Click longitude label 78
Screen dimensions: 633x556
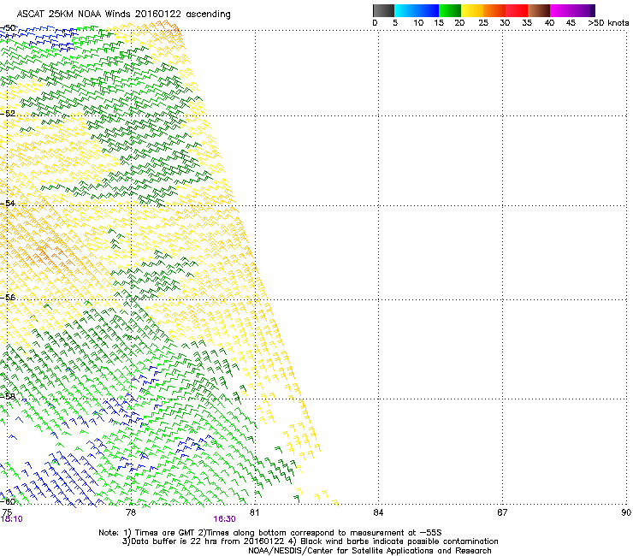pyautogui.click(x=131, y=512)
